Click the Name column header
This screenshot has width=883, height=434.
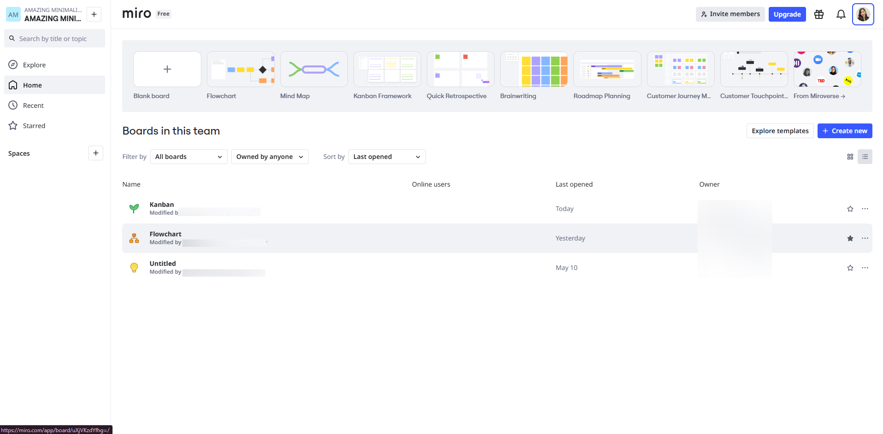131,184
